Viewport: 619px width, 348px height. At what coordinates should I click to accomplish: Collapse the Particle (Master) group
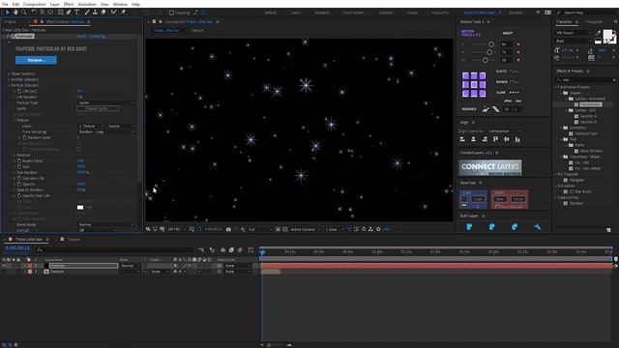coord(9,85)
